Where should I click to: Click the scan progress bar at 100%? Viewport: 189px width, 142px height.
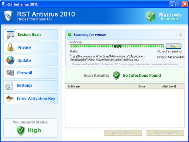(x=117, y=46)
